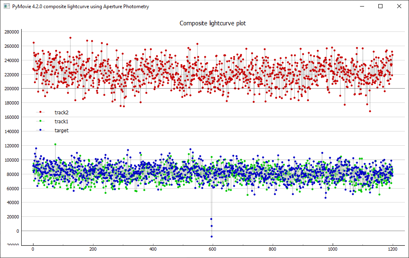The image size is (409, 258).
Task: Click the 100000 y-axis tick label
Action: [x=12, y=160]
